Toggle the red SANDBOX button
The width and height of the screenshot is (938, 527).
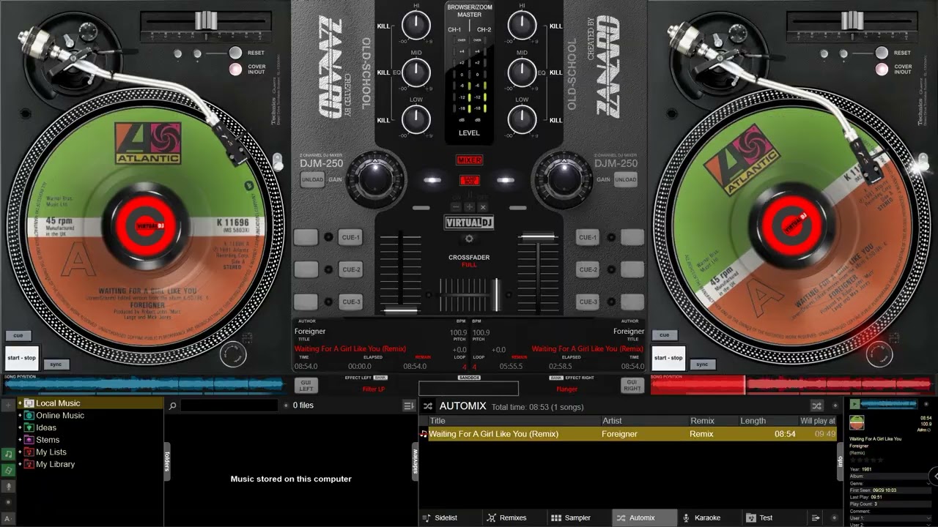pyautogui.click(x=470, y=180)
